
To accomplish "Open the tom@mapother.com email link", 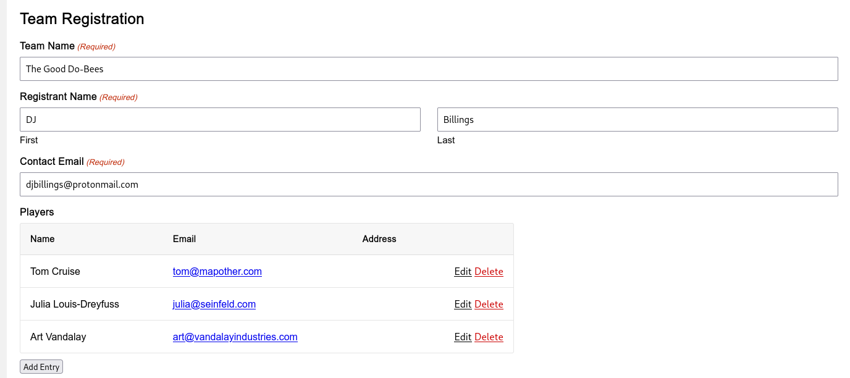I will coord(217,271).
